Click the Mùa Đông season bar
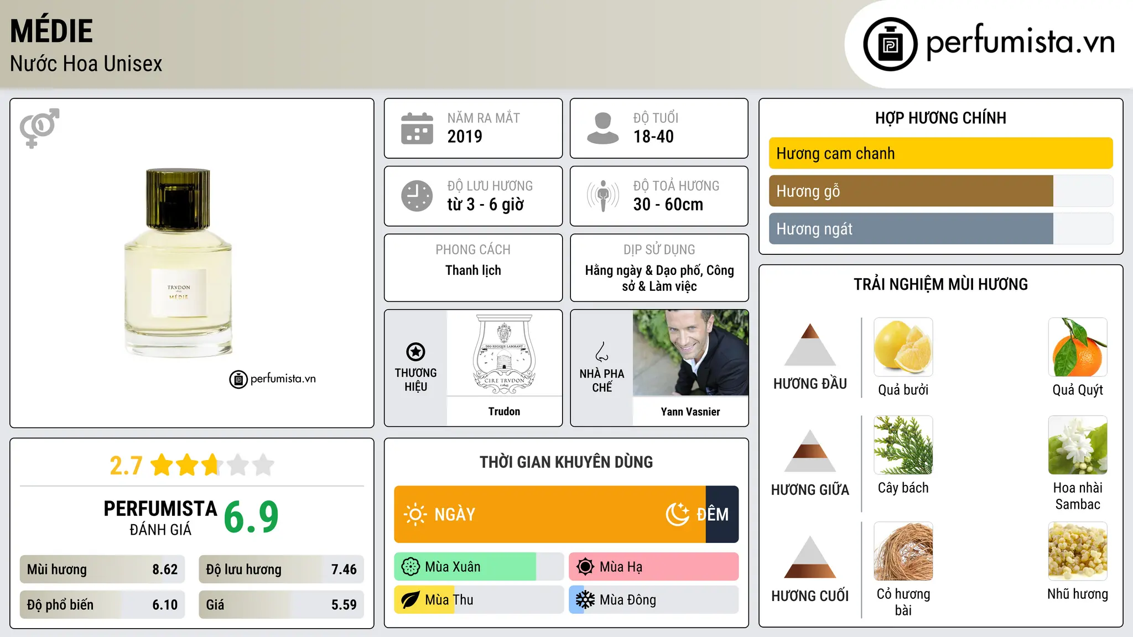Screen dimensions: 1133x637 coord(653,600)
